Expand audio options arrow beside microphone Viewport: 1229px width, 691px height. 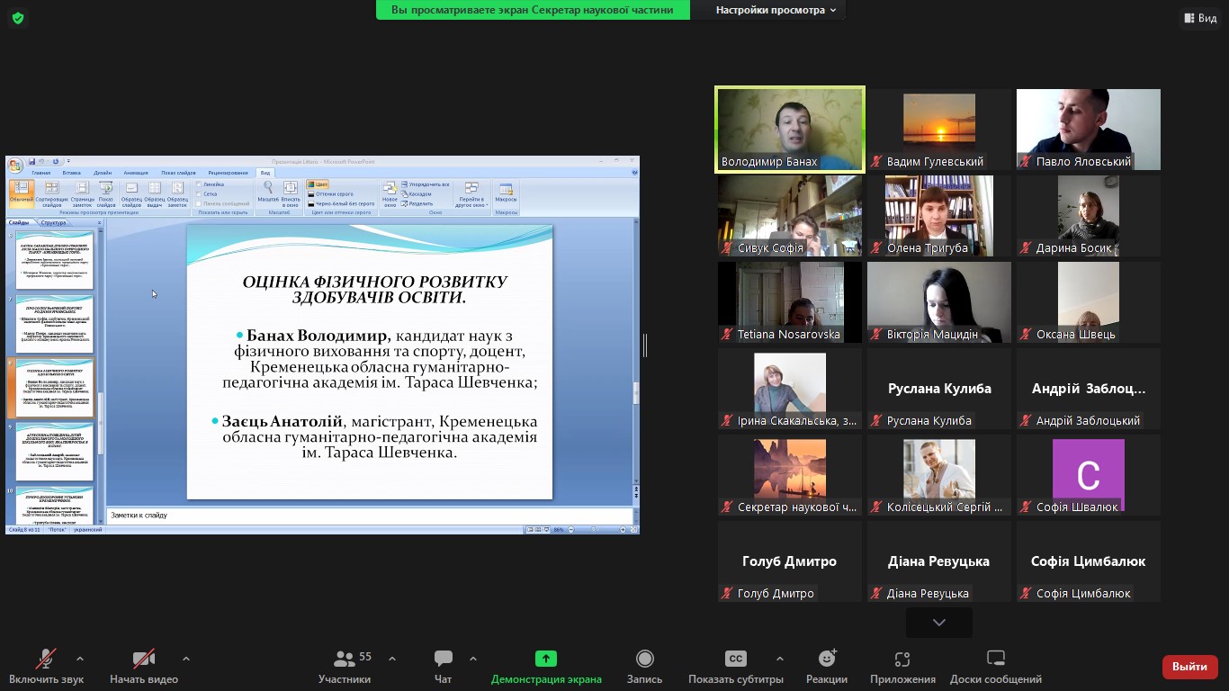80,659
